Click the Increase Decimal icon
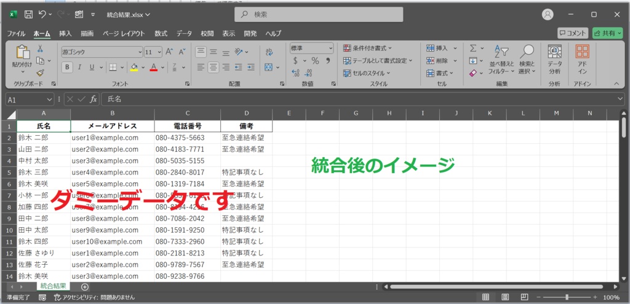Viewport: 630px width, 304px height. [296, 73]
